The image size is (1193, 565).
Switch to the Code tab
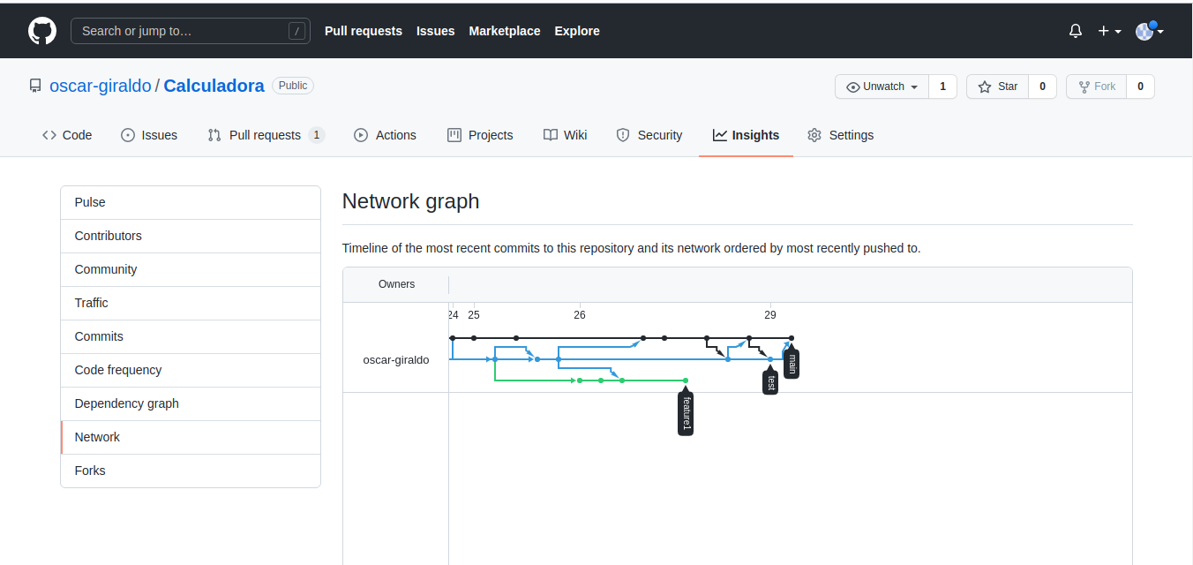(67, 135)
